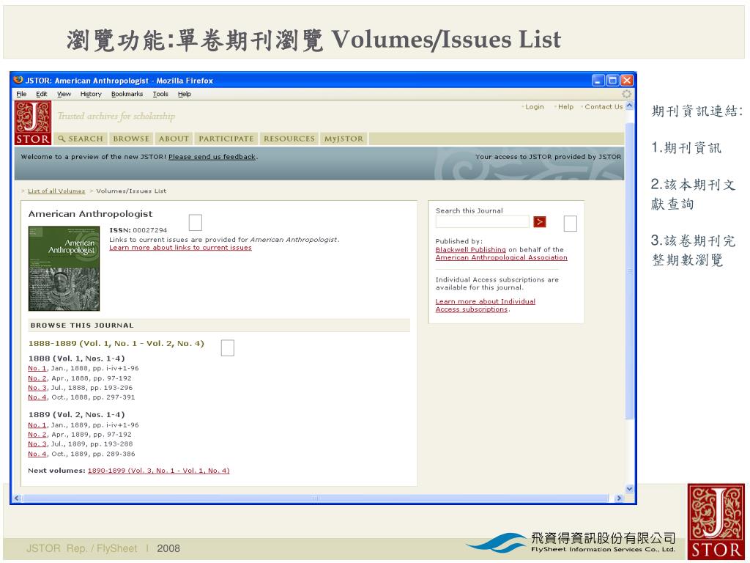750x563 pixels.
Task: Click American Anthropological Association link
Action: coord(501,257)
